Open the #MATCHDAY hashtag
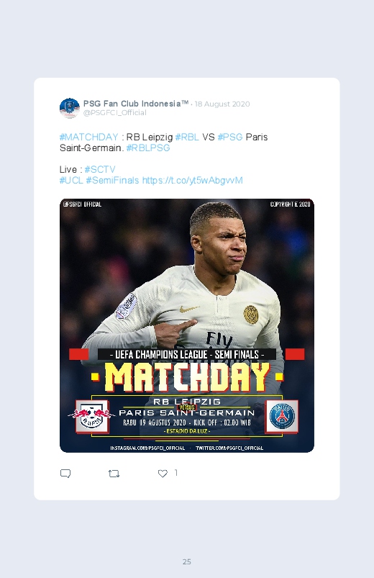Screen dimensions: 374x578 point(88,137)
